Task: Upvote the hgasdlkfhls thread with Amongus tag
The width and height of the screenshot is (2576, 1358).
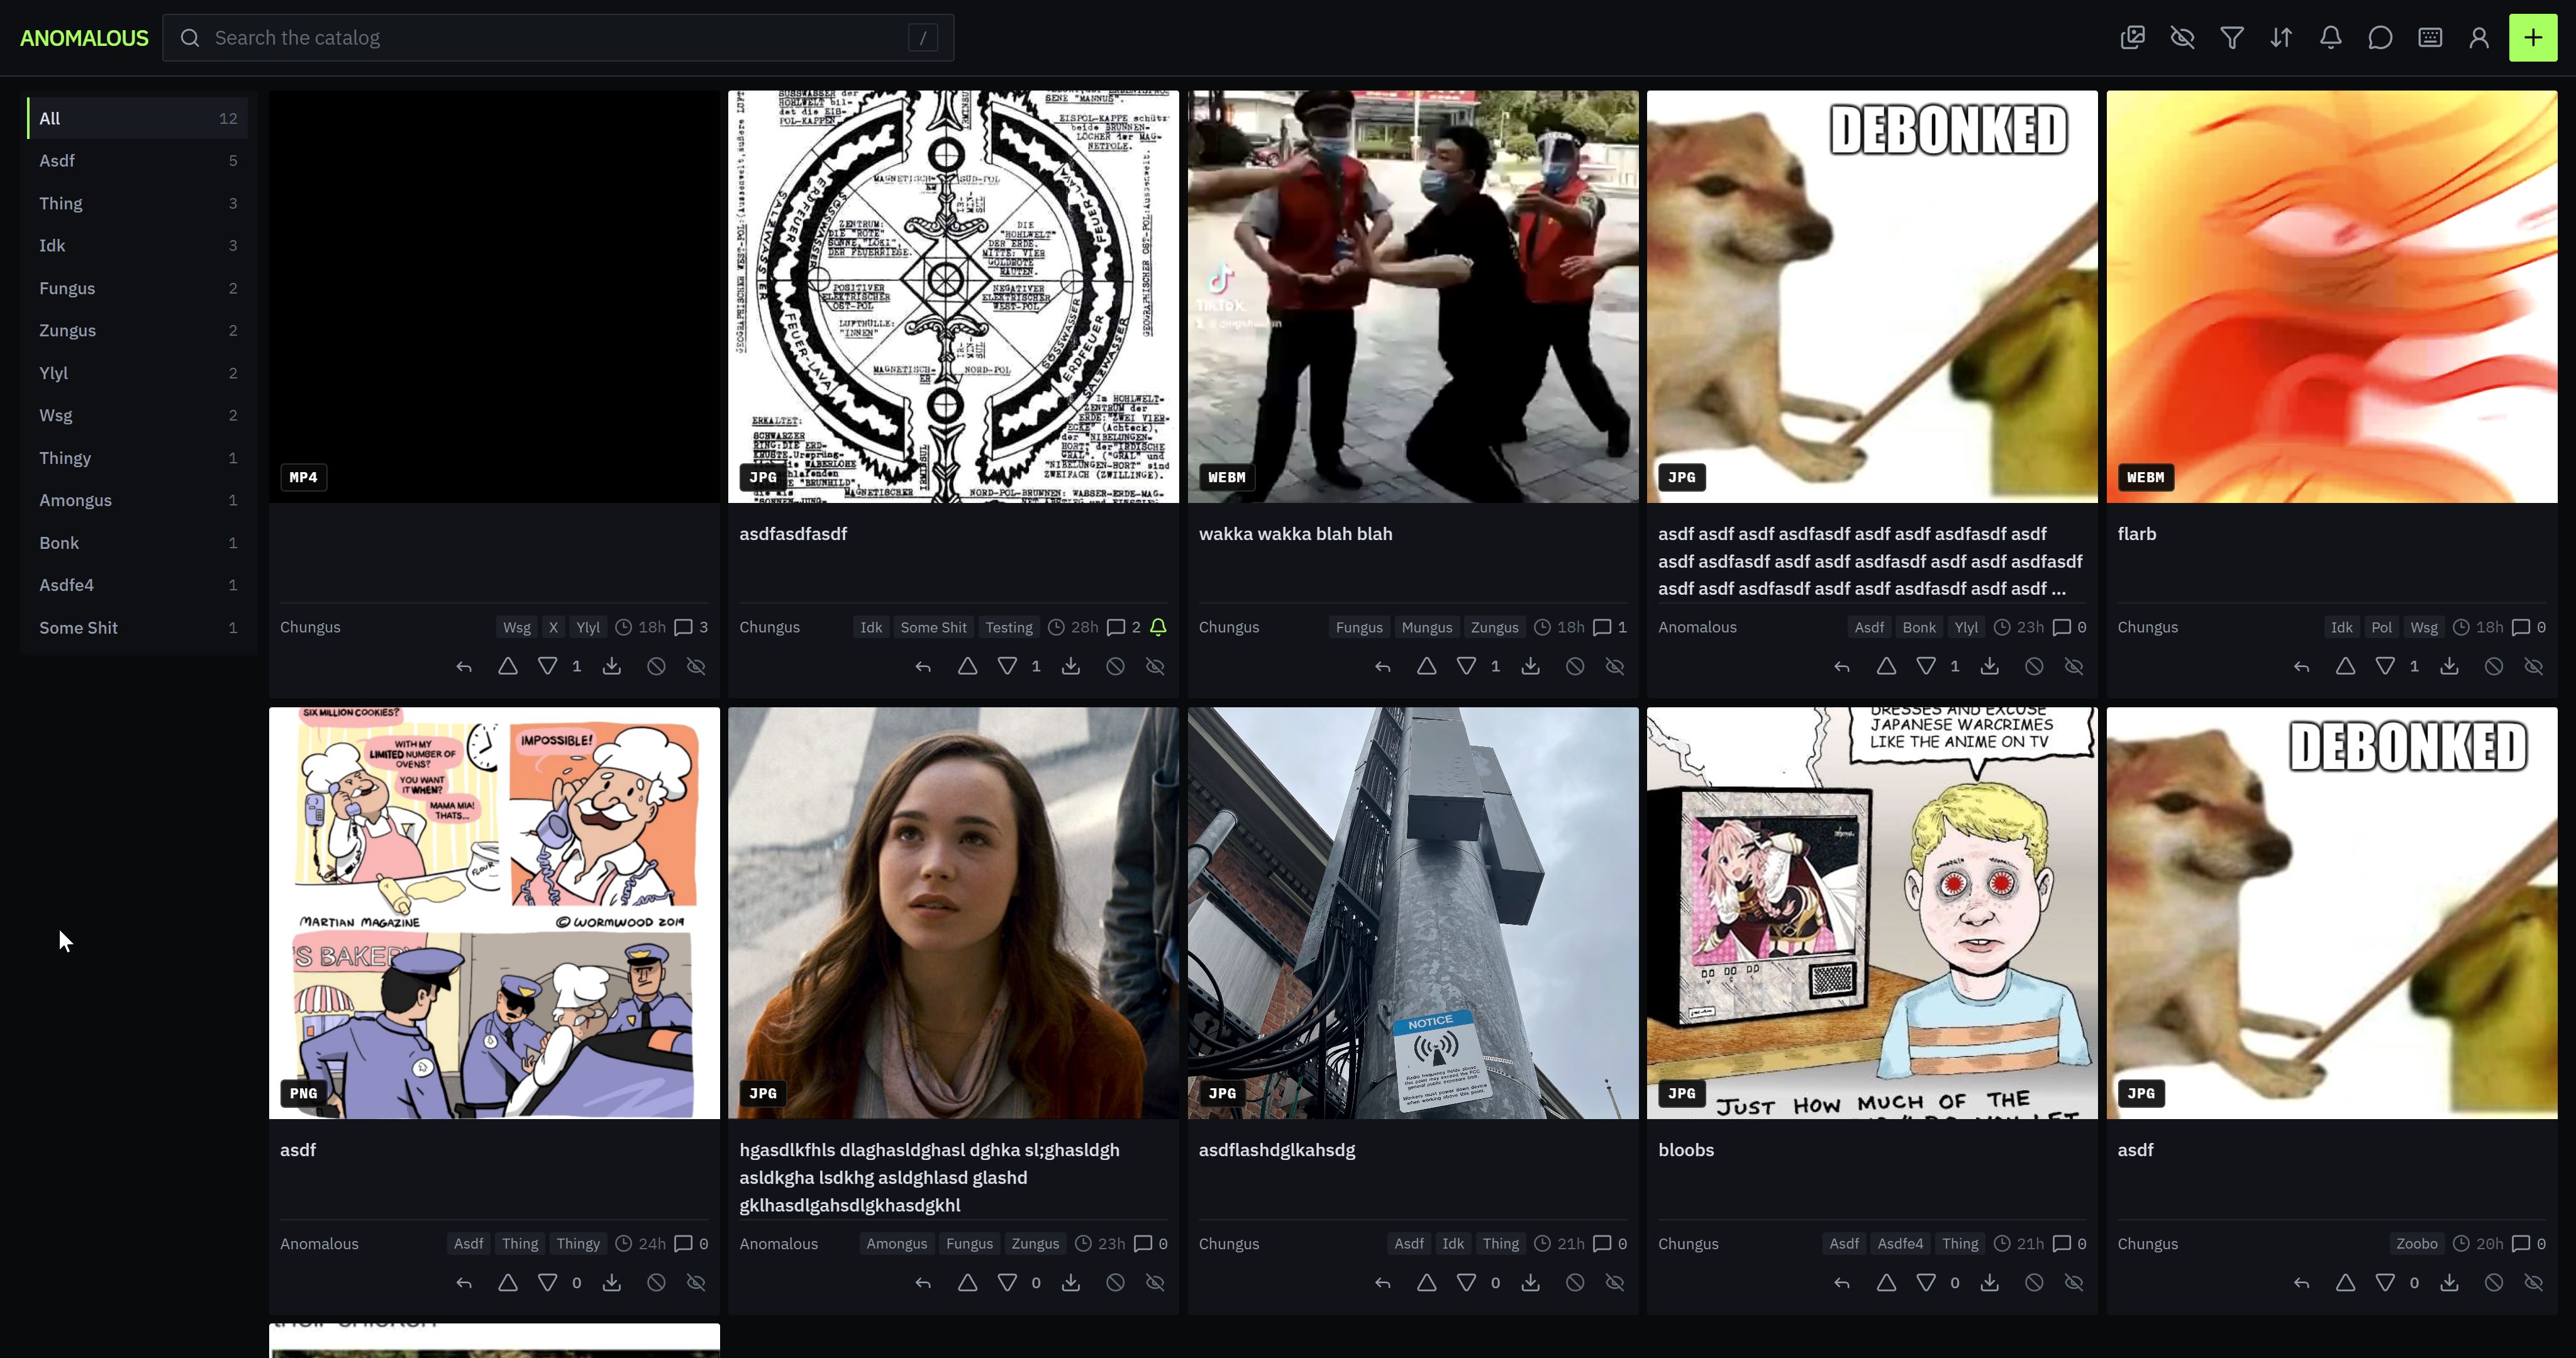Action: pos(967,1282)
